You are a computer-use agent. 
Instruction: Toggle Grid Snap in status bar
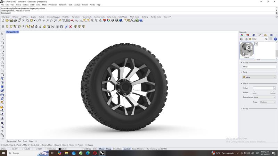click(x=87, y=149)
